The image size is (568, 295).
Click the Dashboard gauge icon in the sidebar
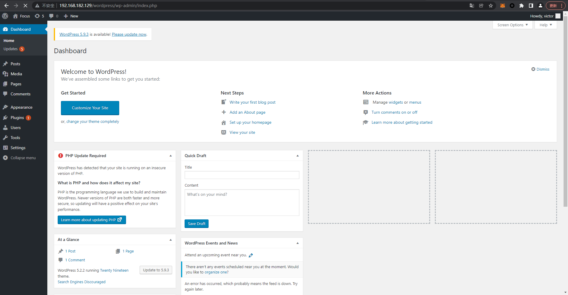click(x=5, y=29)
